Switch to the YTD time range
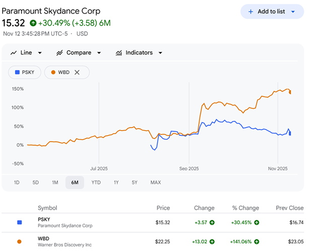 (96, 182)
